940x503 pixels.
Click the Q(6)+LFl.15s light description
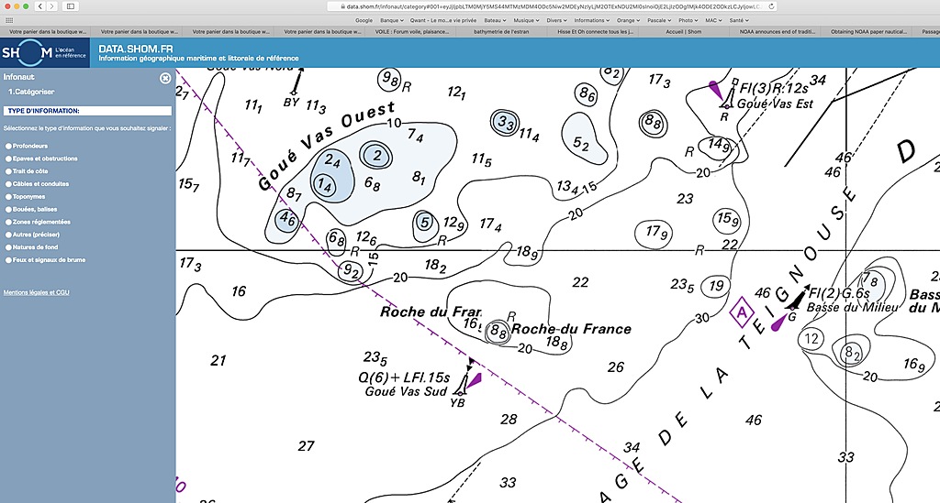coord(404,378)
